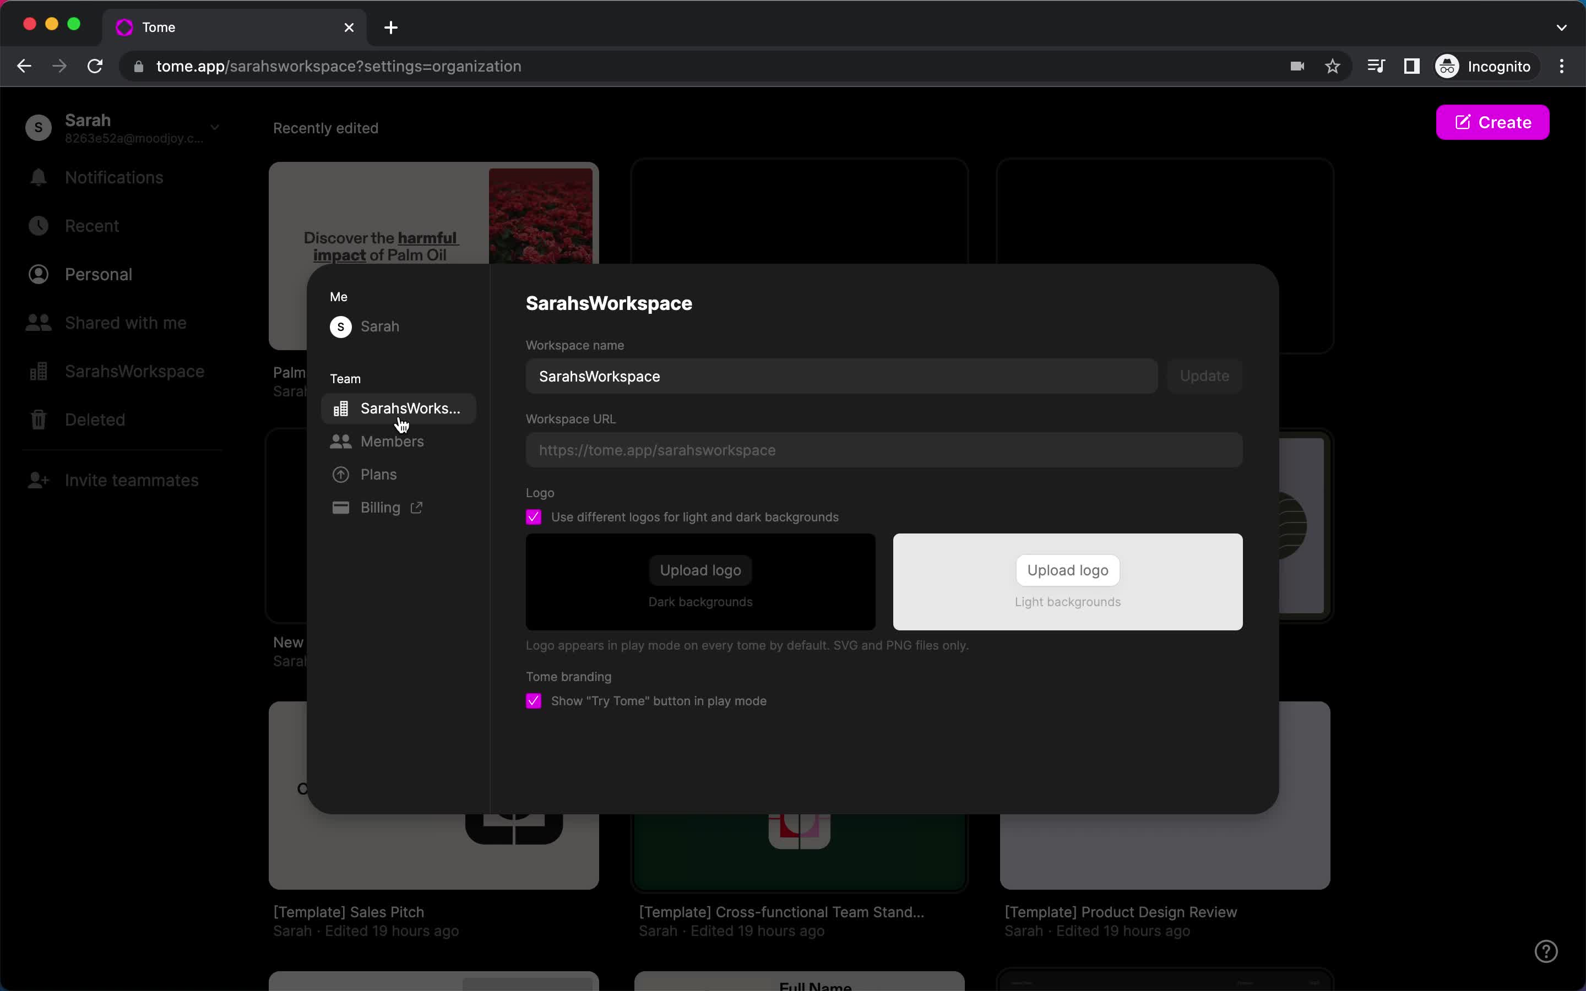This screenshot has height=991, width=1586.
Task: Click Sarah's avatar in the settings dialog
Action: click(x=340, y=326)
